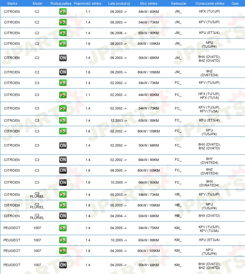Select 8HX (DV4TD), 8HZ (DV4TD) in Peugeot row
This screenshot has height=274, width=245.
tap(209, 266)
